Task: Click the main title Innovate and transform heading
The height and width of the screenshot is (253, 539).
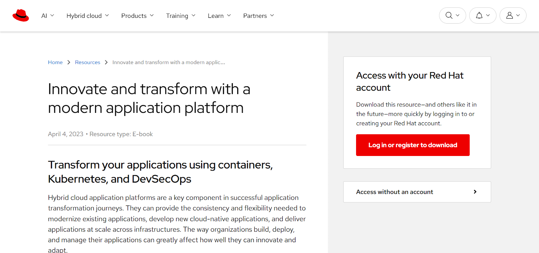Action: 149,98
